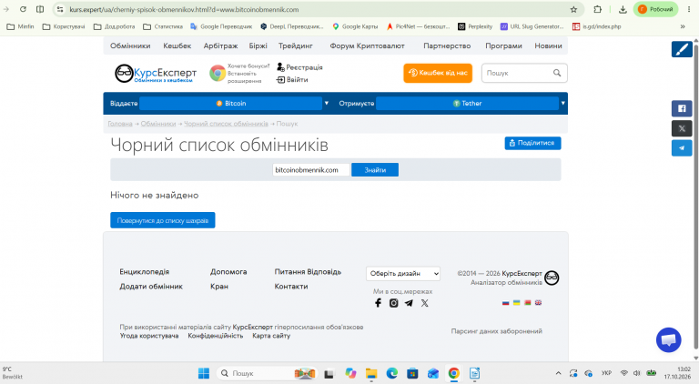Open the browser extensions puzzle icon
Viewport: 699px width, 384px height.
(x=597, y=9)
